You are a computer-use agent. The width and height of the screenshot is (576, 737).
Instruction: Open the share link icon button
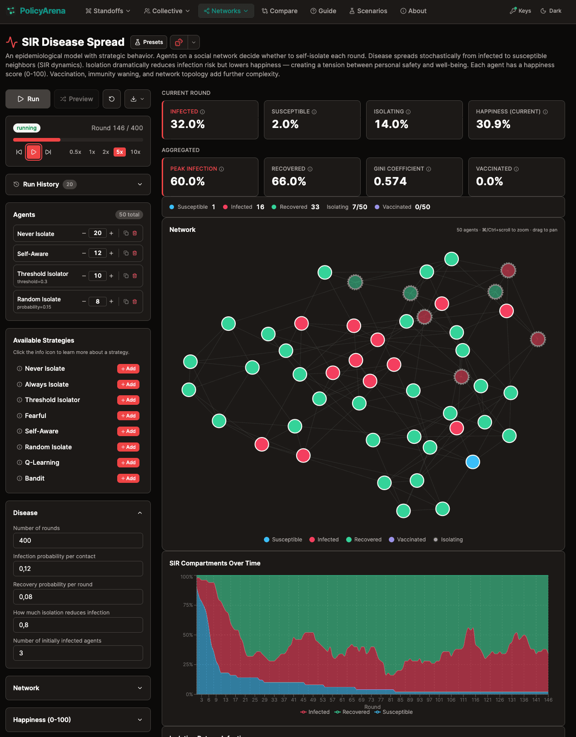point(179,42)
